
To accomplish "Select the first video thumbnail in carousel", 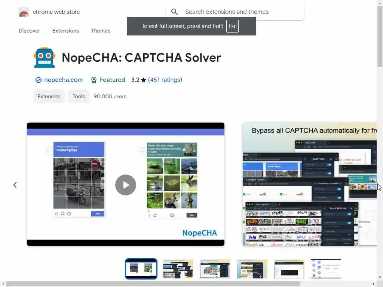I will [x=141, y=269].
